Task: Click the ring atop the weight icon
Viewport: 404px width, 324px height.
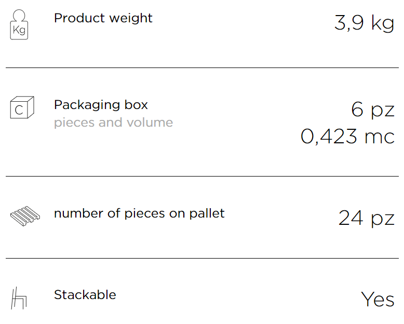Action: (x=19, y=16)
